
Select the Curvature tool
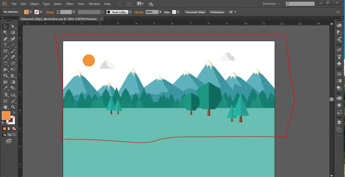coord(13,39)
